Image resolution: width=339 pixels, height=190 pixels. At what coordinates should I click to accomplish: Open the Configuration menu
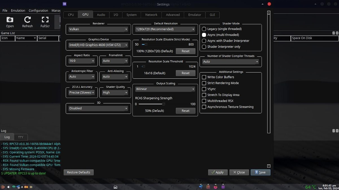(x=38, y=10)
